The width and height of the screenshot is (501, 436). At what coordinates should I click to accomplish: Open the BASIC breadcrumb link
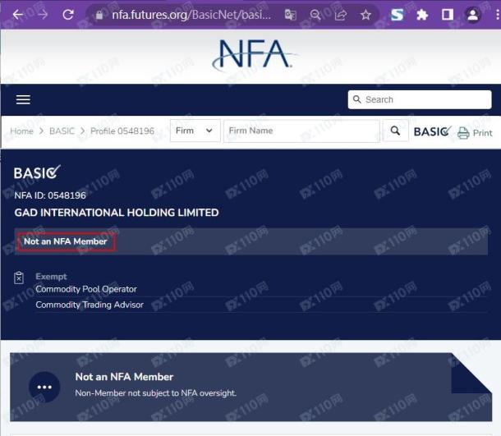pos(62,131)
